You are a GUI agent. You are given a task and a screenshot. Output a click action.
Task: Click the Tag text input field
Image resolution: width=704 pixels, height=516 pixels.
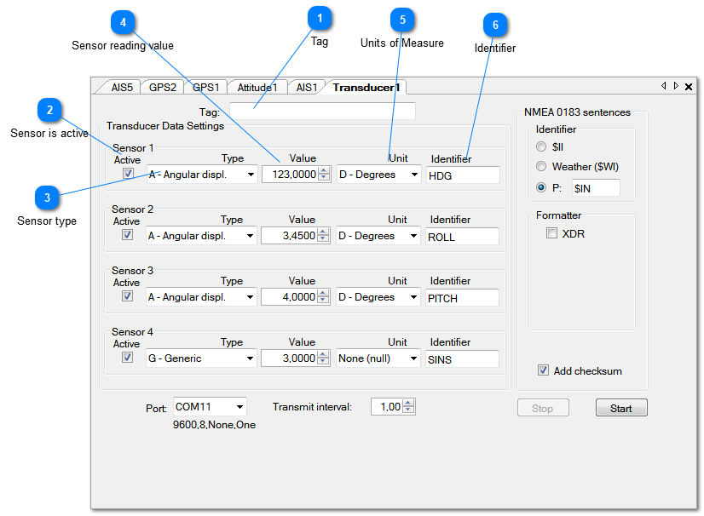click(x=322, y=112)
